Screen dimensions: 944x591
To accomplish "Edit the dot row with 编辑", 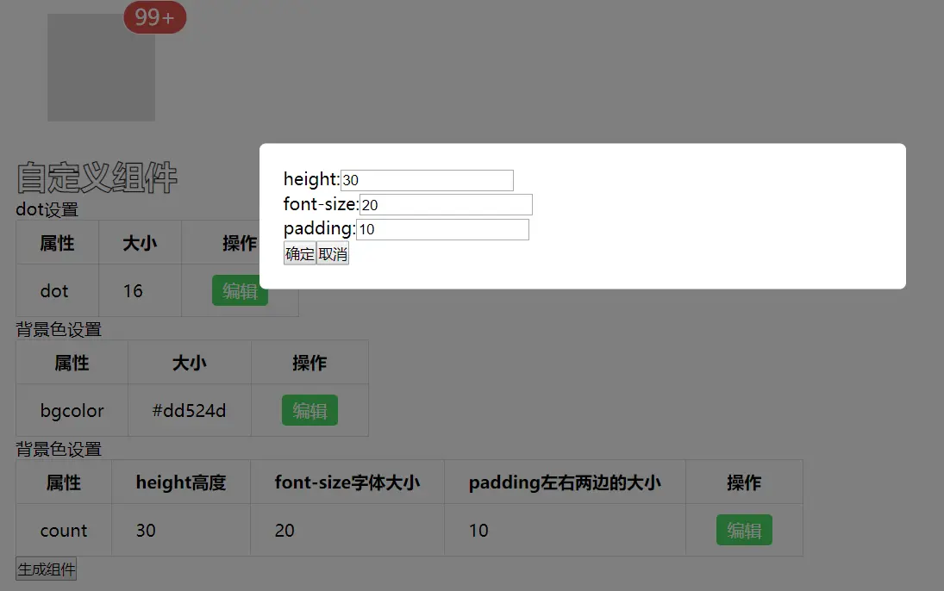I will [240, 290].
